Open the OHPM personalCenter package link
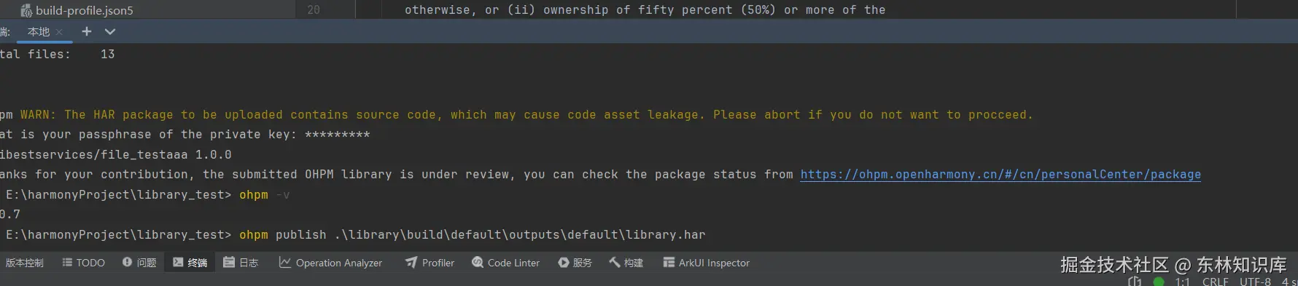This screenshot has width=1298, height=286. tap(1000, 175)
